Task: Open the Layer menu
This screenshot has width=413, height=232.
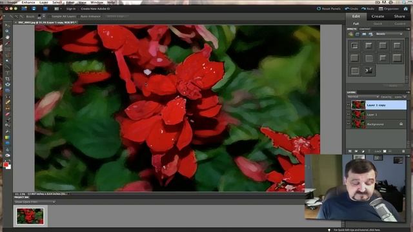Action: coord(44,3)
